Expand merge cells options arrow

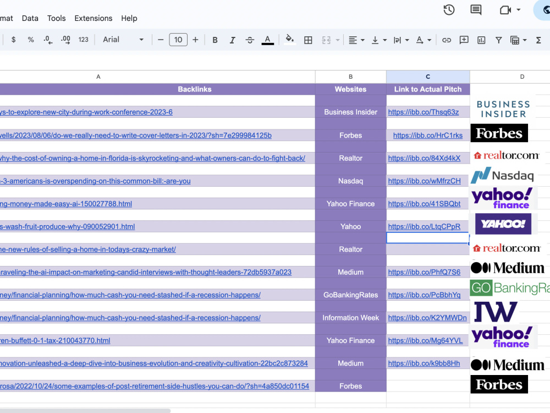pos(338,40)
